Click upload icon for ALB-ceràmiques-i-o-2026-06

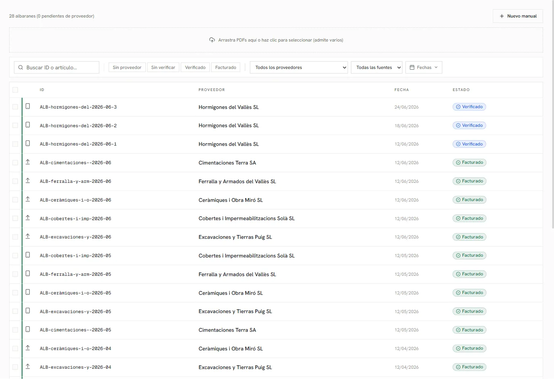pos(28,199)
